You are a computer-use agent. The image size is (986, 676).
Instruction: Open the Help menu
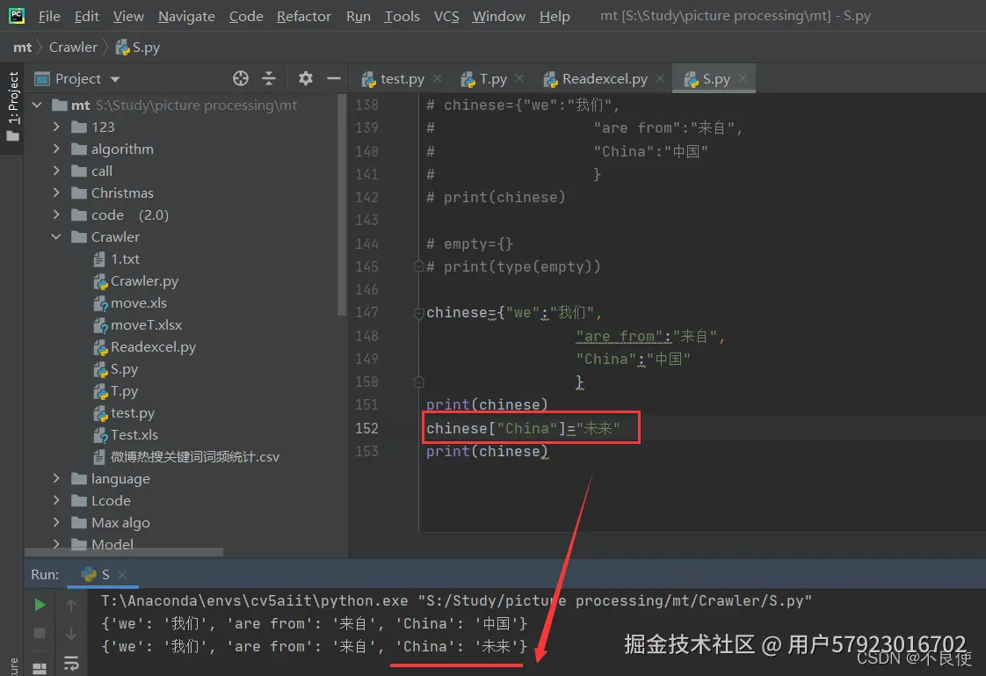coord(555,17)
